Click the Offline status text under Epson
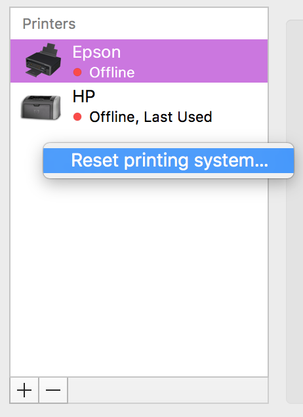 112,72
